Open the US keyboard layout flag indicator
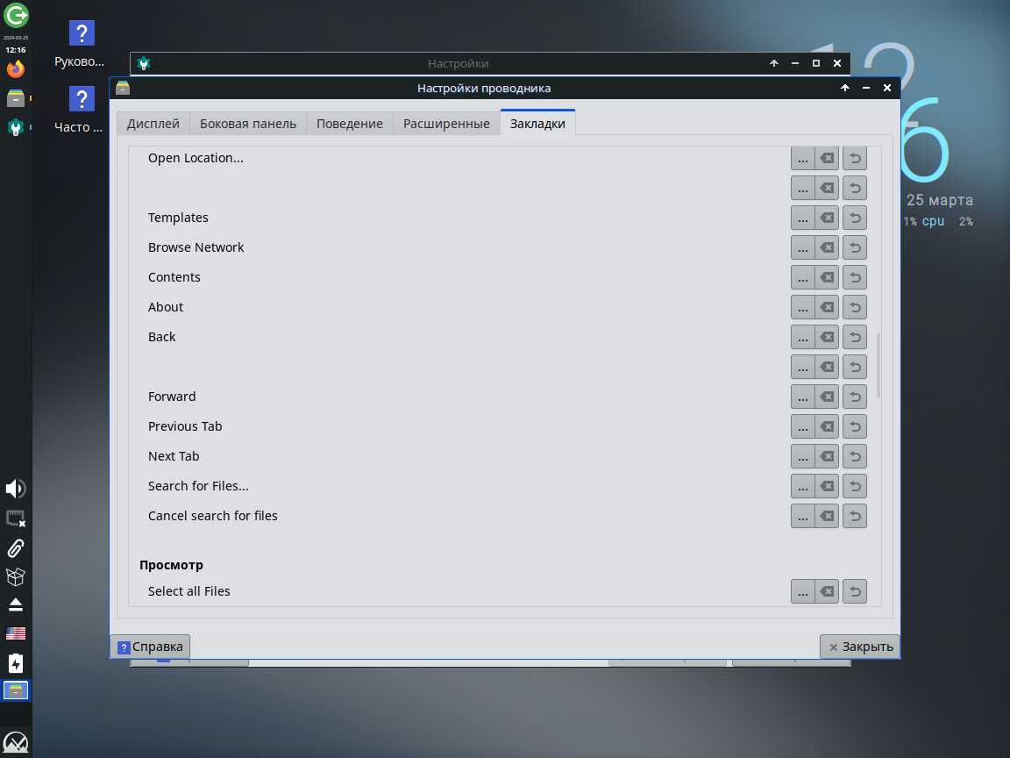1010x758 pixels. [16, 633]
